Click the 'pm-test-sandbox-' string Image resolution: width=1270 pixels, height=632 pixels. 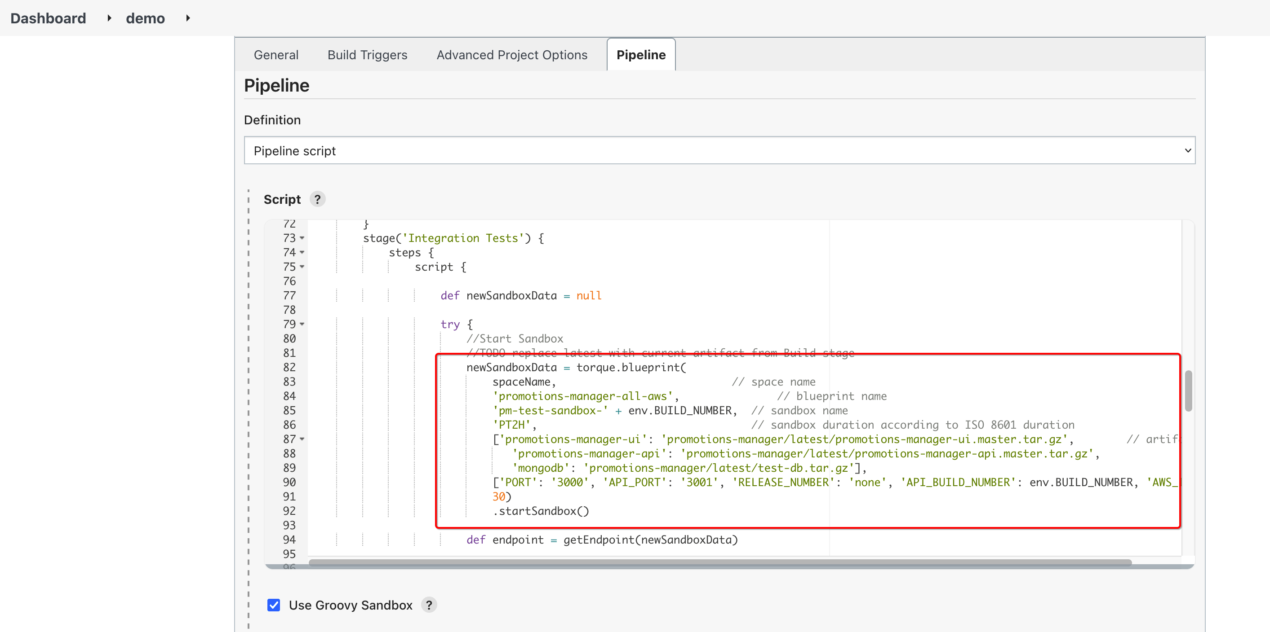pos(550,410)
